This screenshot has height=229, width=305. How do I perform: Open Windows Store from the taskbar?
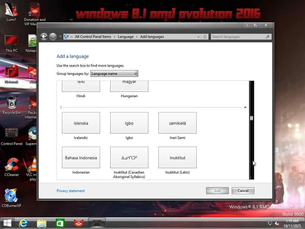pyautogui.click(x=60, y=223)
